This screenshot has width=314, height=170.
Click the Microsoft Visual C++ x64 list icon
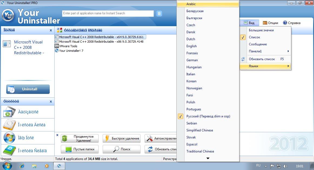point(57,37)
